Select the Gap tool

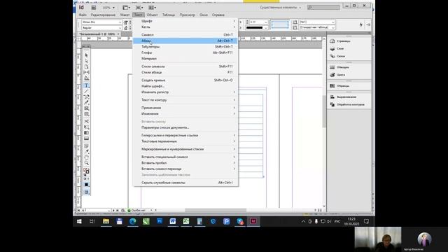coord(86,72)
